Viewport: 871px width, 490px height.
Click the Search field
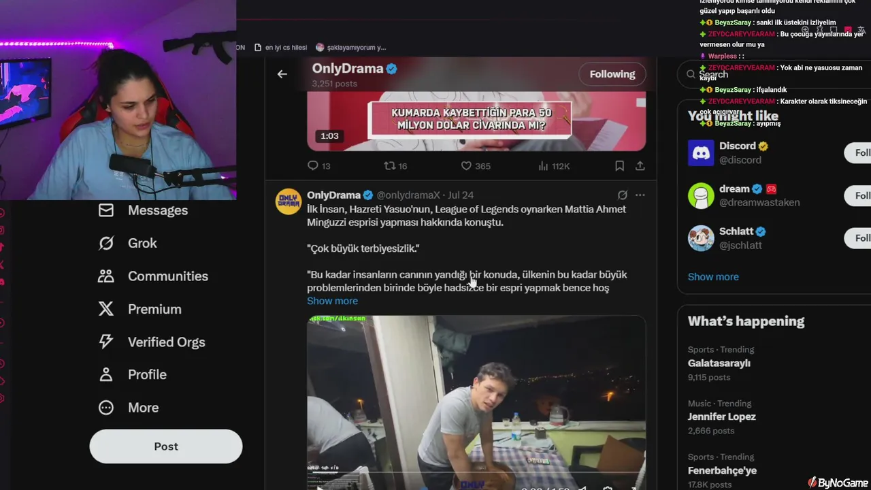pyautogui.click(x=776, y=74)
